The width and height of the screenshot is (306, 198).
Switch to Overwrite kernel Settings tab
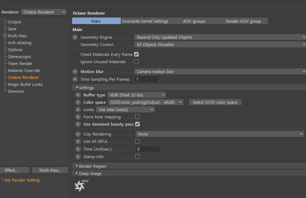click(x=145, y=21)
